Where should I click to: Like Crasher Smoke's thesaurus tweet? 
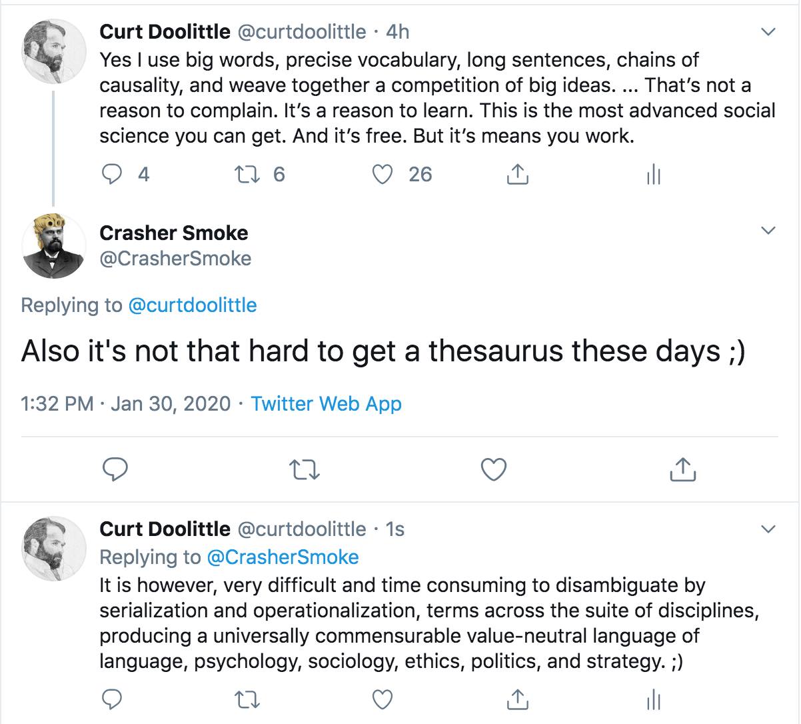(x=494, y=469)
